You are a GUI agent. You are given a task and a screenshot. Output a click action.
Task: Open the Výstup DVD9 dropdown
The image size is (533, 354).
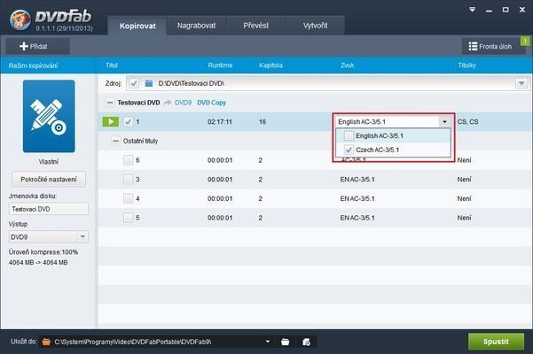click(82, 236)
